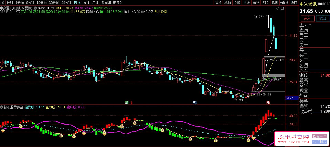330x147 pixels.
Task: Click the 复权 adjustment button
Action: 219,3
